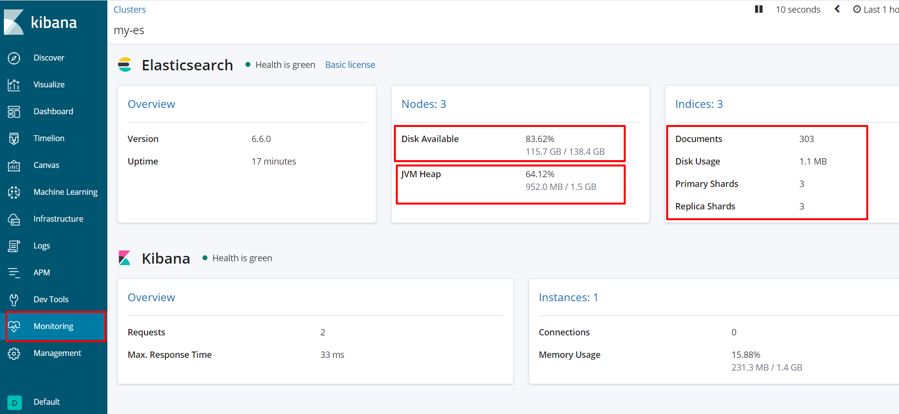The height and width of the screenshot is (414, 899).
Task: Open Infrastructure icon in sidebar
Action: point(14,219)
